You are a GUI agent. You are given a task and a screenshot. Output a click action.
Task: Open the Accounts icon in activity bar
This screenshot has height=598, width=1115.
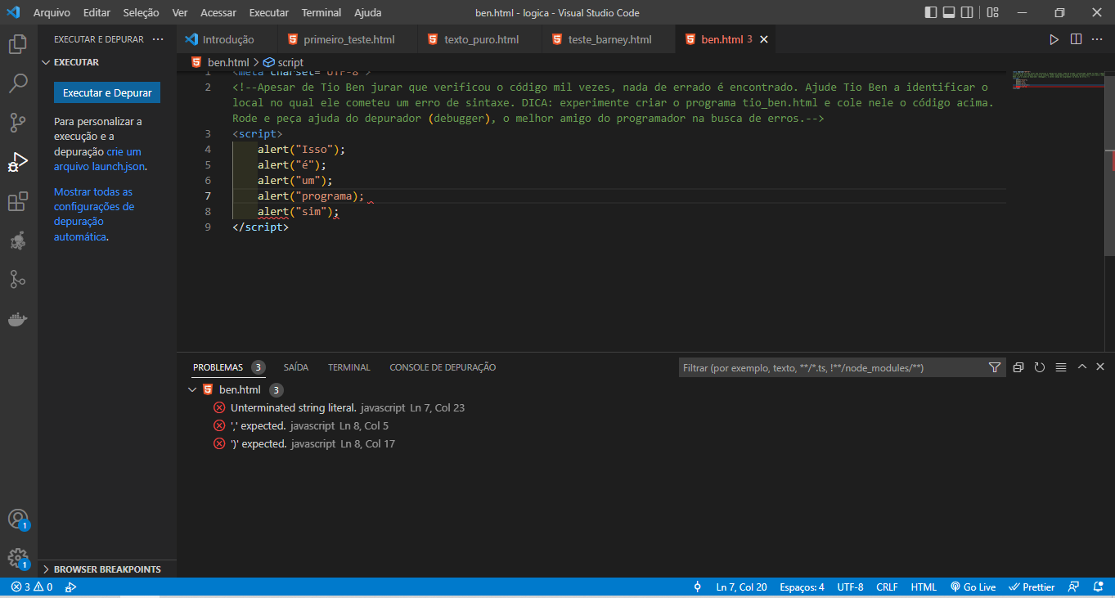coord(18,519)
